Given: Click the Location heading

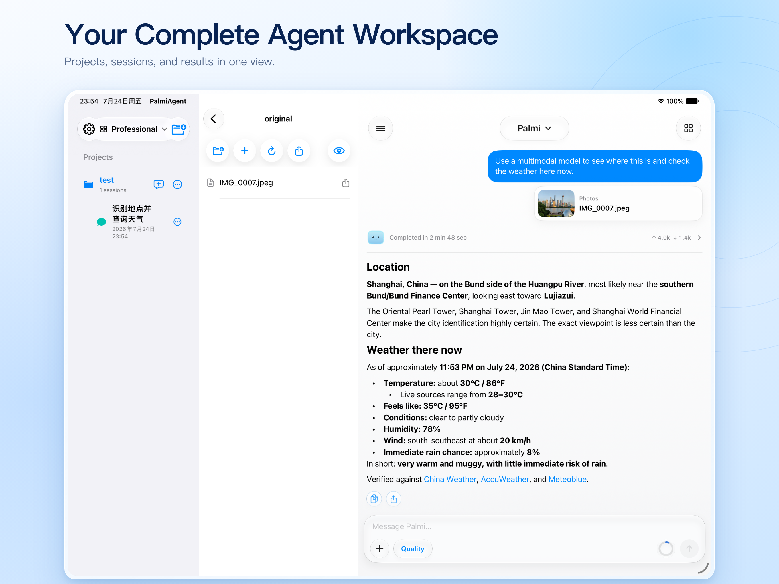Looking at the screenshot, I should [388, 267].
